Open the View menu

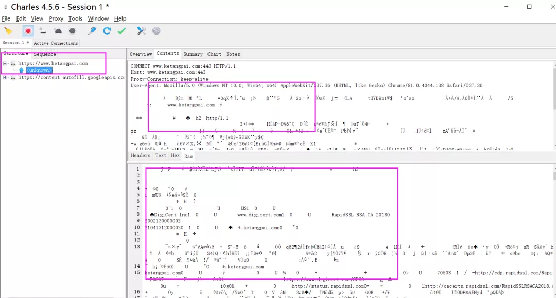pyautogui.click(x=37, y=18)
